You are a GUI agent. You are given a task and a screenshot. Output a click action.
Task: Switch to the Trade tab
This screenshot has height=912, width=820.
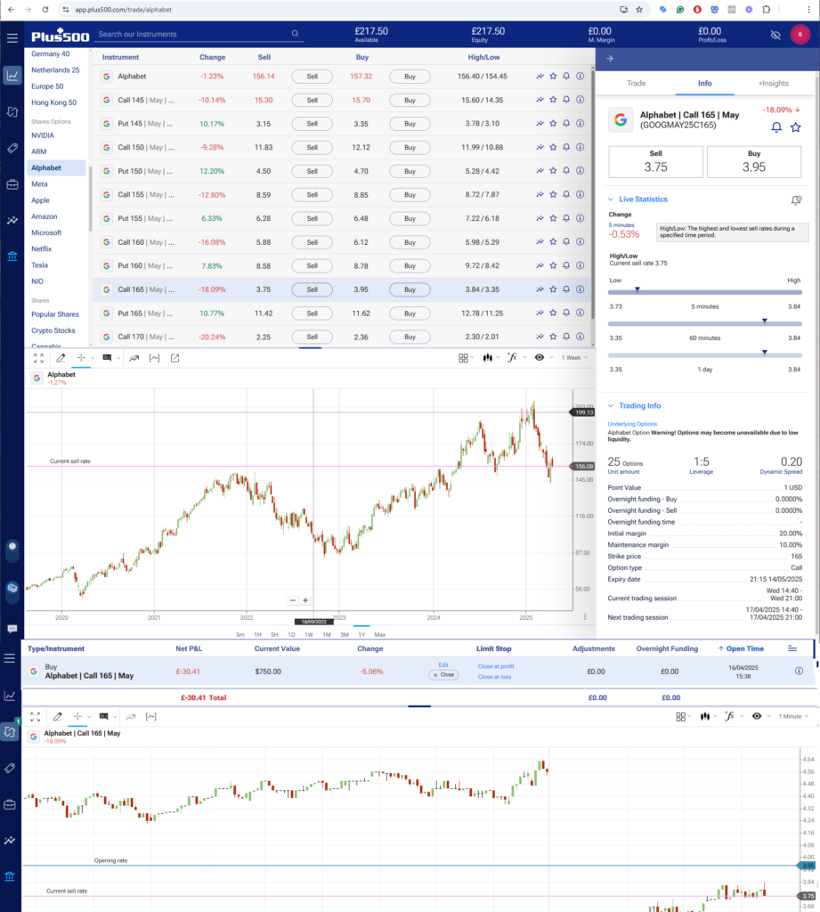pyautogui.click(x=636, y=83)
